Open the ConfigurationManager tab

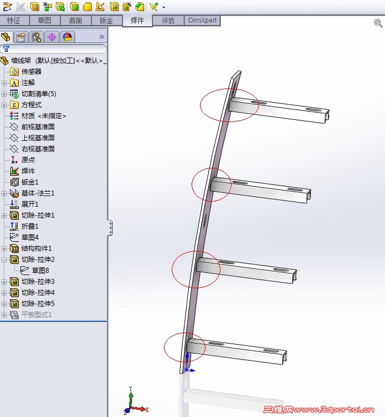click(36, 37)
